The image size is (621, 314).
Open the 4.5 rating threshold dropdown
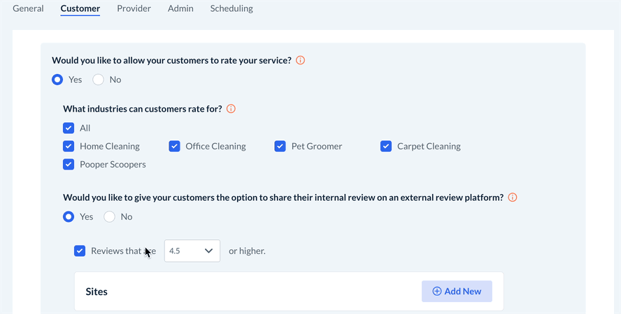(192, 251)
